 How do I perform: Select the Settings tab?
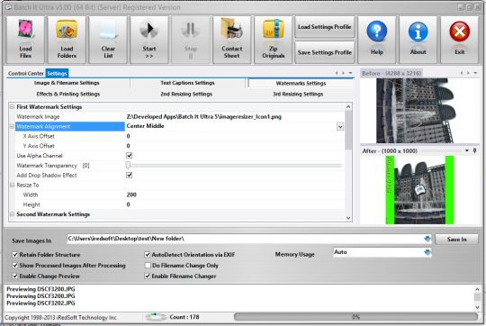coord(57,74)
